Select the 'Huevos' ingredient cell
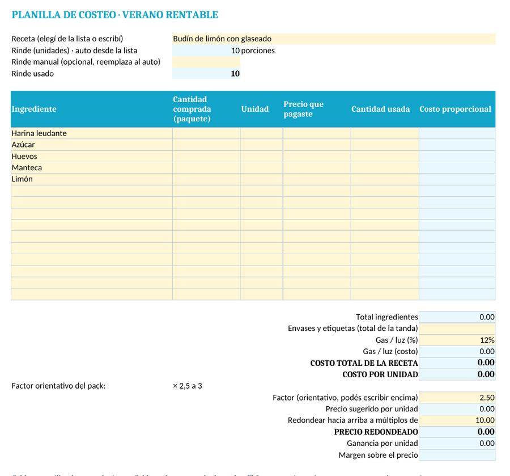 (x=92, y=156)
